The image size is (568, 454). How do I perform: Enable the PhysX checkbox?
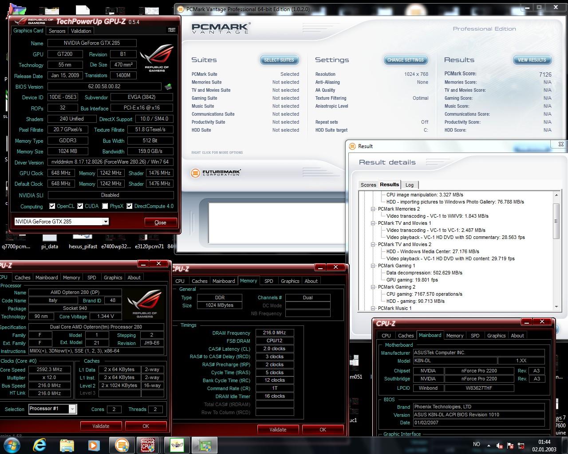[105, 206]
